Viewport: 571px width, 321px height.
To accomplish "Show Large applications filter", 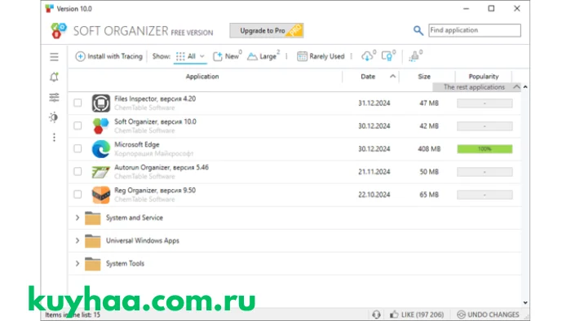I will coord(263,56).
